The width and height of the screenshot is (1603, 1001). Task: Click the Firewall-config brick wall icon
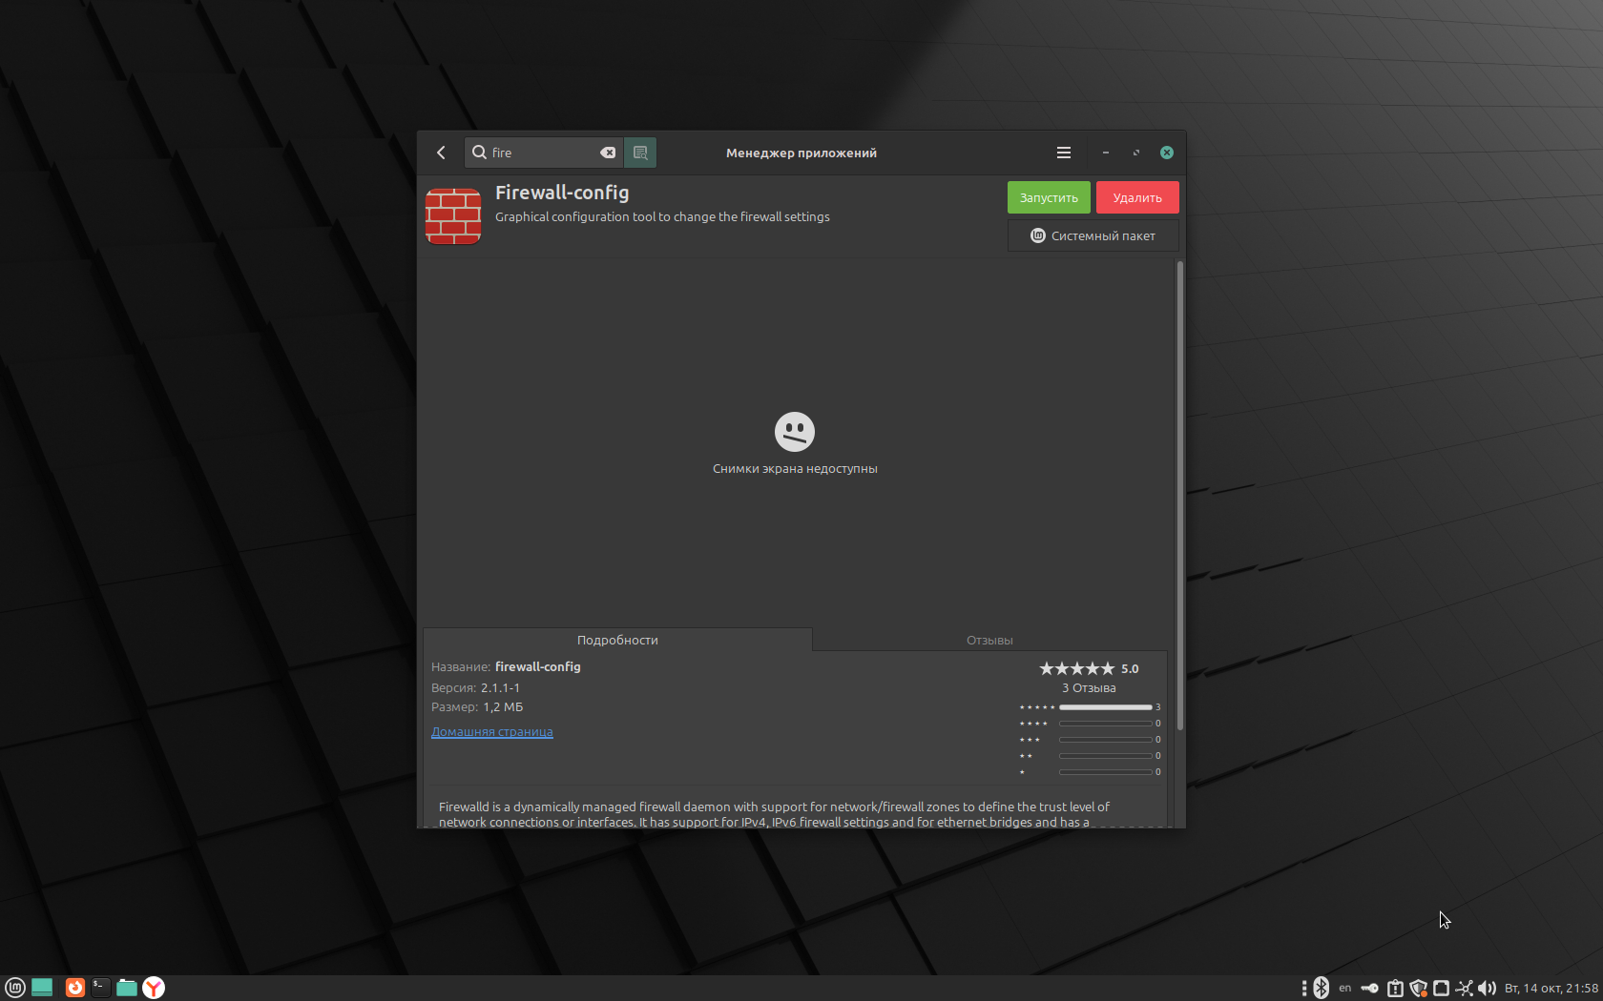click(453, 216)
